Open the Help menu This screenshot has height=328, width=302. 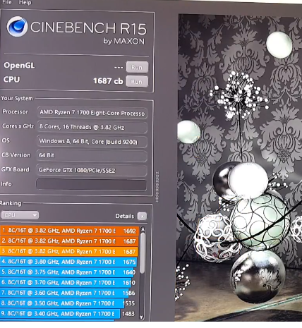click(25, 3)
